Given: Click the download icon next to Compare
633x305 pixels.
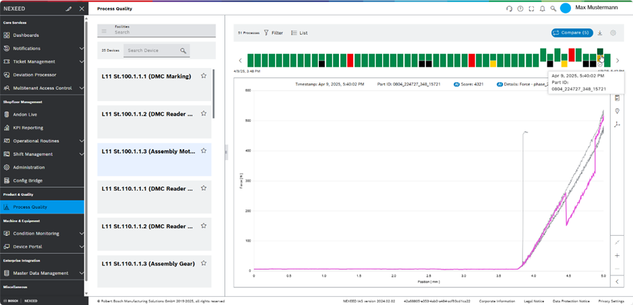Looking at the screenshot, I should tap(600, 32).
